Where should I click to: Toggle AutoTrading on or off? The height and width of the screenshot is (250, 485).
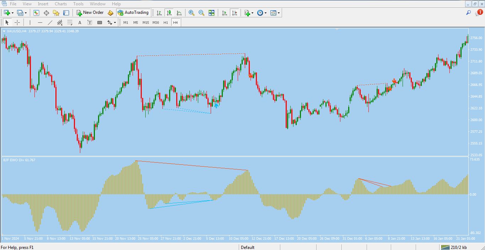[x=134, y=13]
